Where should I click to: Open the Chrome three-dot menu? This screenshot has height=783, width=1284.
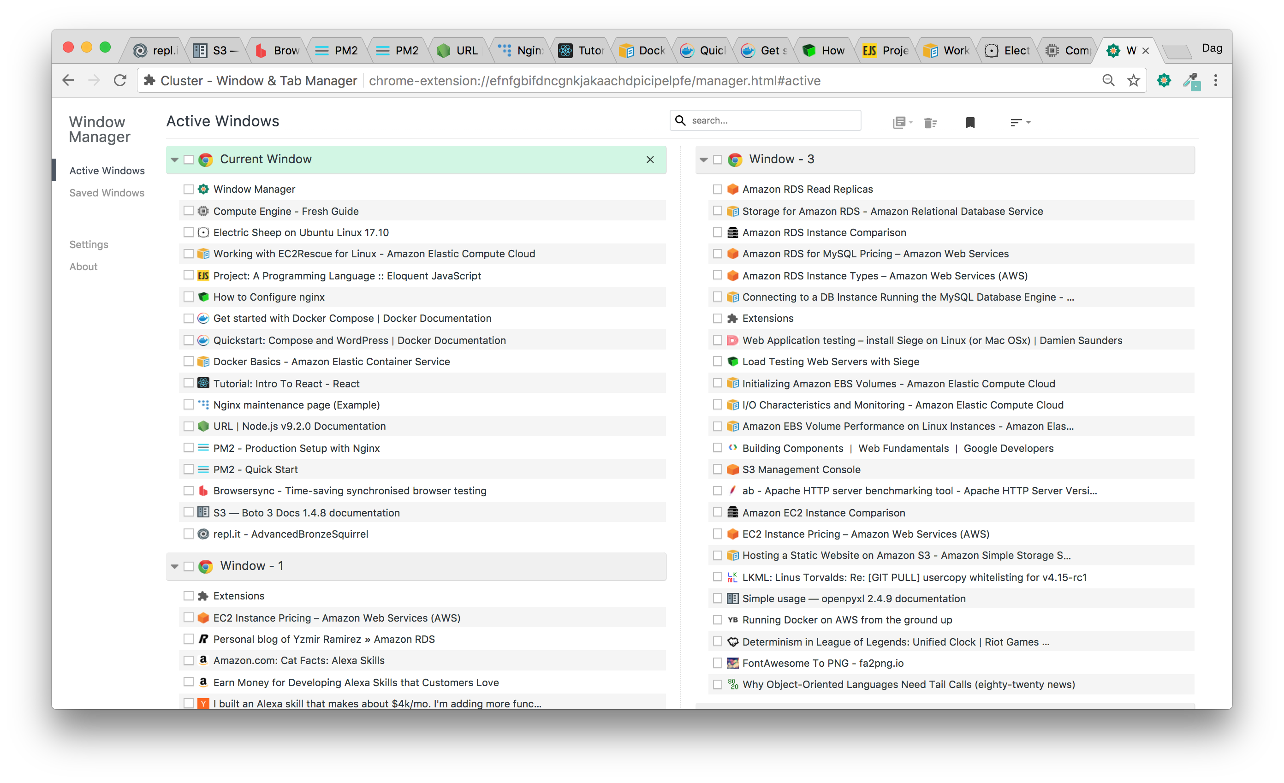[1216, 81]
